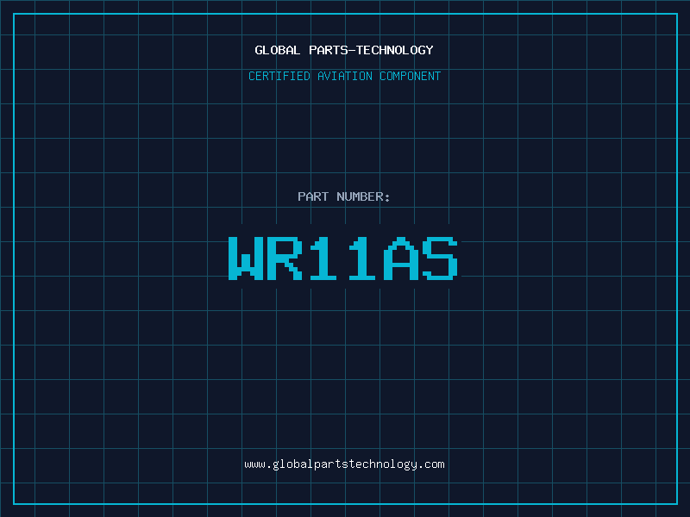Viewport: 690px width, 517px height.
Task: Click the bottom-right corner of border frame
Action: pyautogui.click(x=676, y=503)
